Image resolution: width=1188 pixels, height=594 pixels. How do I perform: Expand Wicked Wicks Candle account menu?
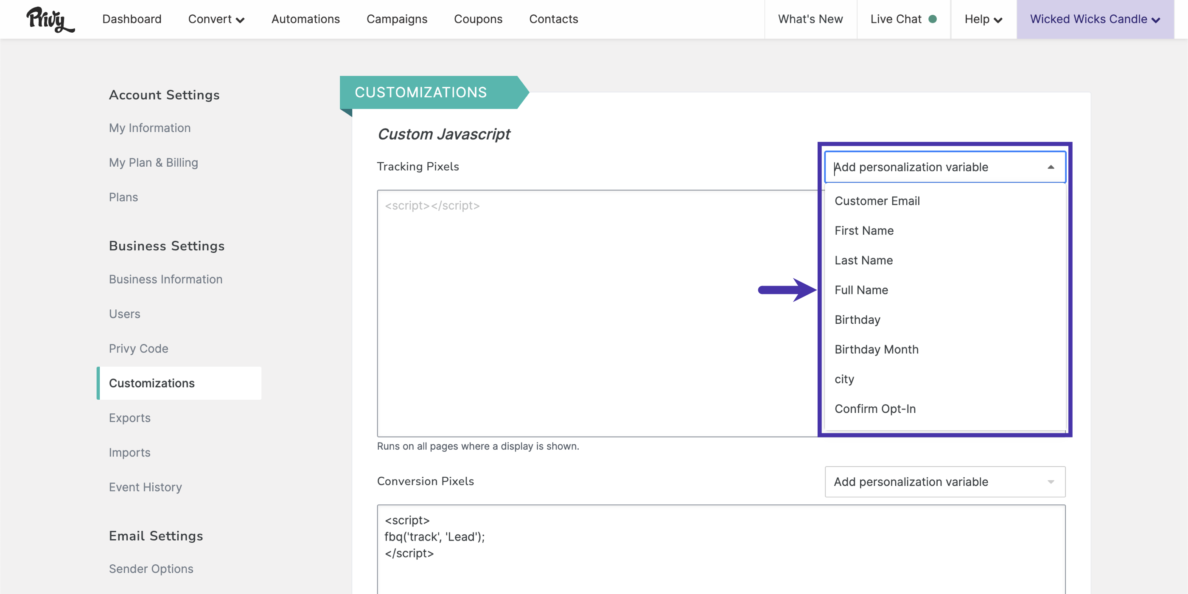pos(1095,19)
